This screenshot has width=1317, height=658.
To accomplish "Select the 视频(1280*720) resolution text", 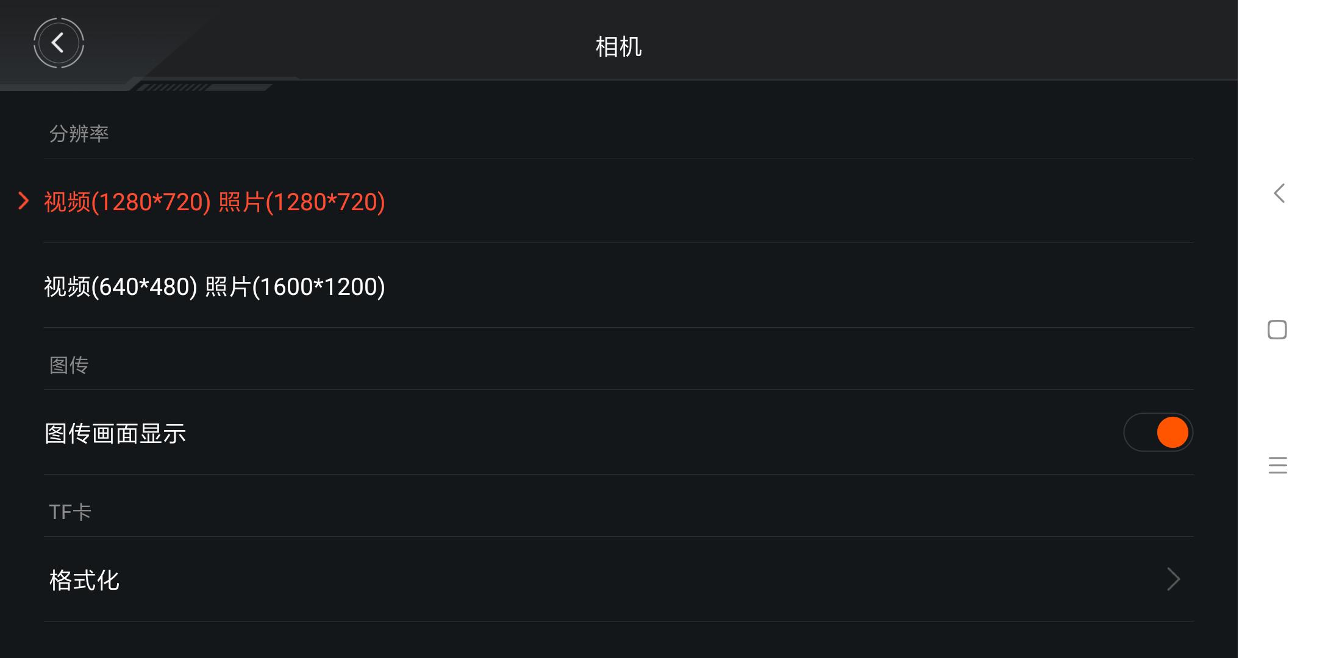I will point(127,202).
